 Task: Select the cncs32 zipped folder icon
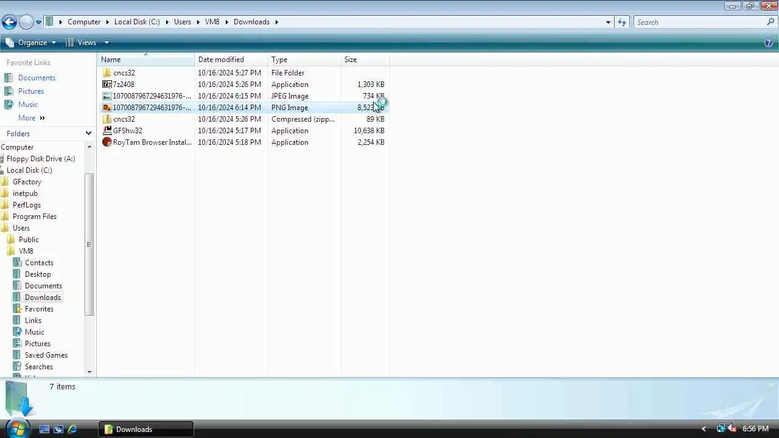pyautogui.click(x=107, y=119)
